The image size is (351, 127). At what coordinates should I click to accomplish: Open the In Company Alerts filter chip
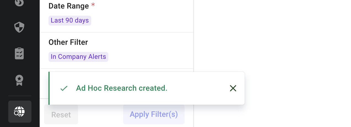pyautogui.click(x=78, y=57)
